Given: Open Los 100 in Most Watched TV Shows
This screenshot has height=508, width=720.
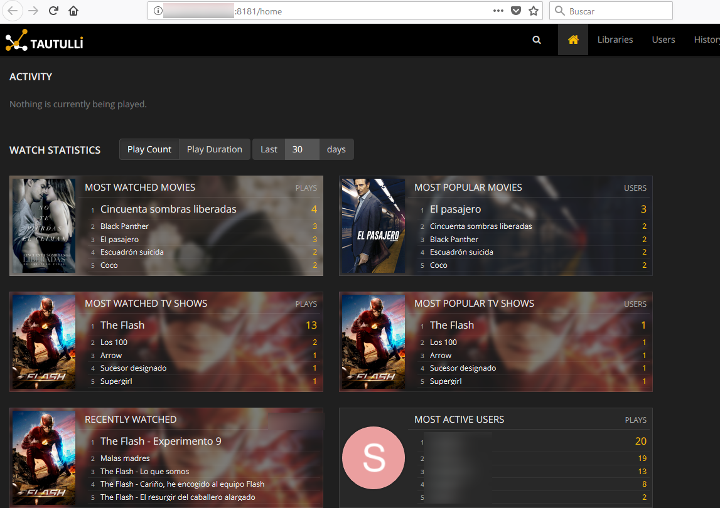Looking at the screenshot, I should pyautogui.click(x=114, y=342).
